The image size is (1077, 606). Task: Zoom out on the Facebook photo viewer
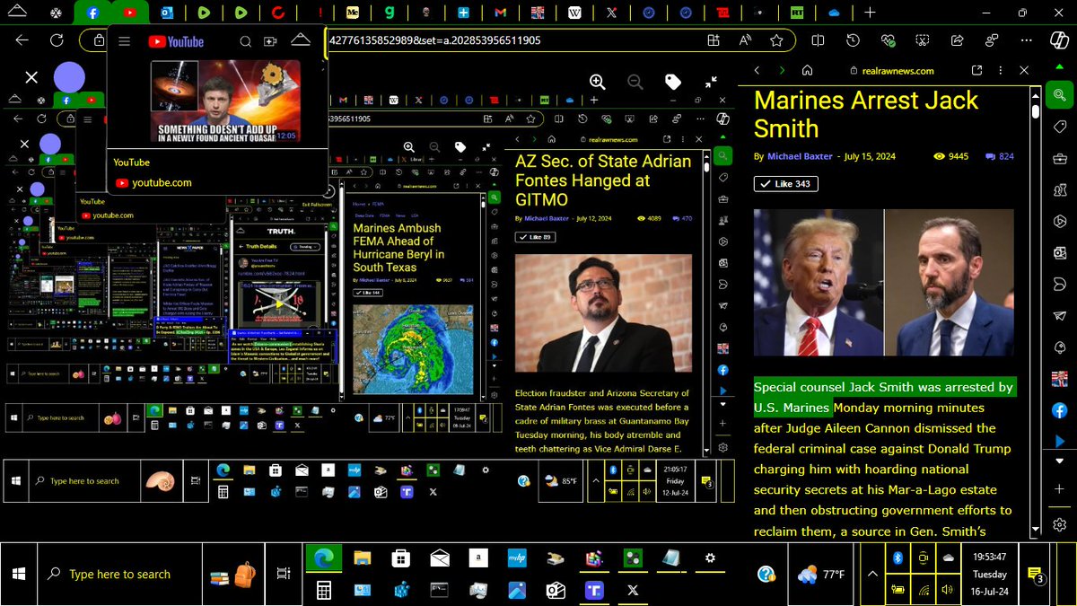[x=635, y=82]
